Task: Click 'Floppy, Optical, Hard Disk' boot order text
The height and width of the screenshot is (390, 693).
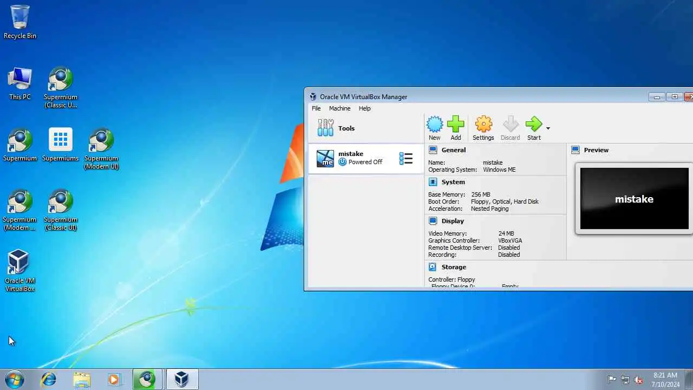Action: (505, 201)
